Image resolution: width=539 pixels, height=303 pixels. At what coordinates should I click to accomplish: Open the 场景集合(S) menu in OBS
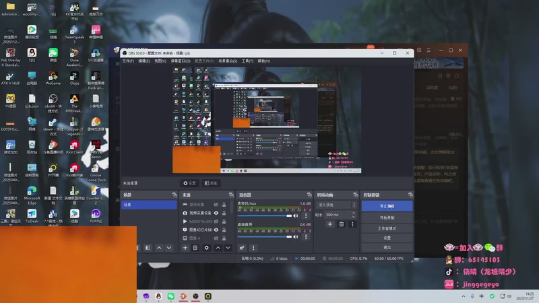[x=228, y=61]
